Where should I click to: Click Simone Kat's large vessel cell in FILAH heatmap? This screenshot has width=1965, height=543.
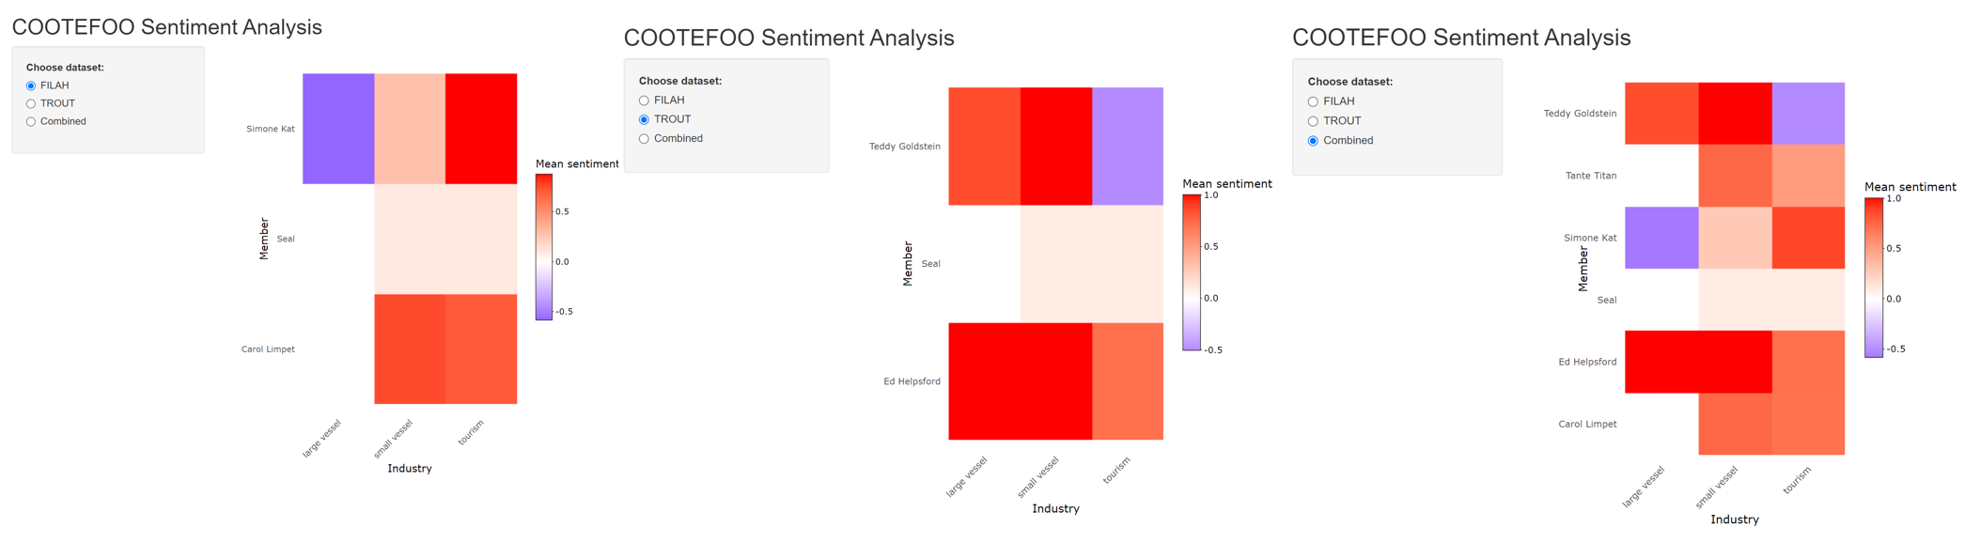click(x=338, y=129)
